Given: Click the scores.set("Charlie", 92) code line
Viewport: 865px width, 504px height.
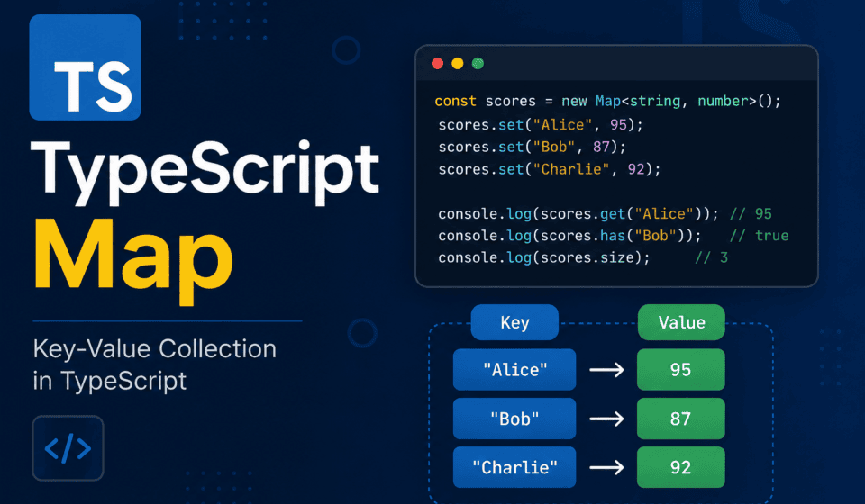Looking at the screenshot, I should pyautogui.click(x=550, y=169).
